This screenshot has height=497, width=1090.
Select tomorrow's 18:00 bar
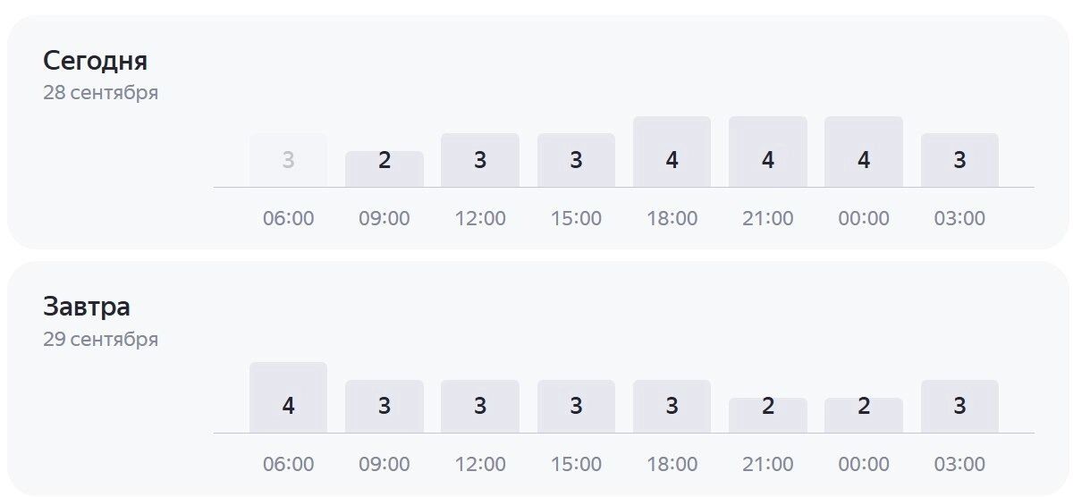coord(672,406)
